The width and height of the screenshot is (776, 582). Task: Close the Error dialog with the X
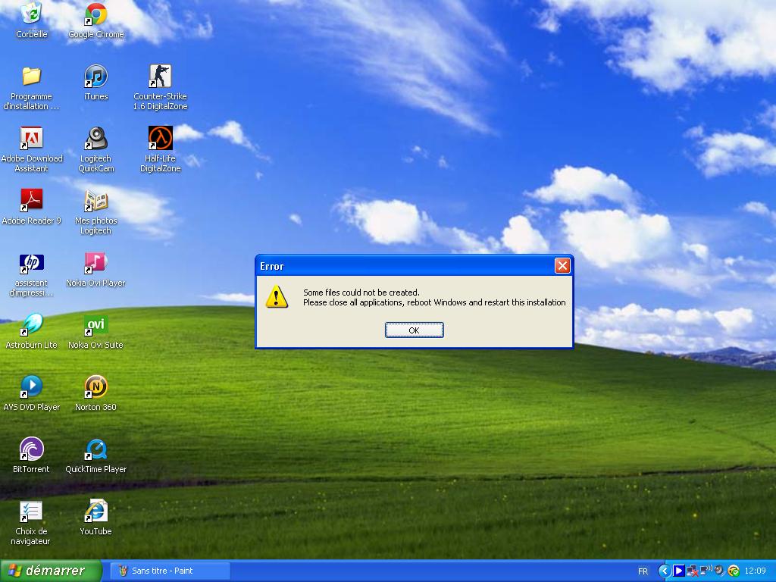tap(562, 266)
